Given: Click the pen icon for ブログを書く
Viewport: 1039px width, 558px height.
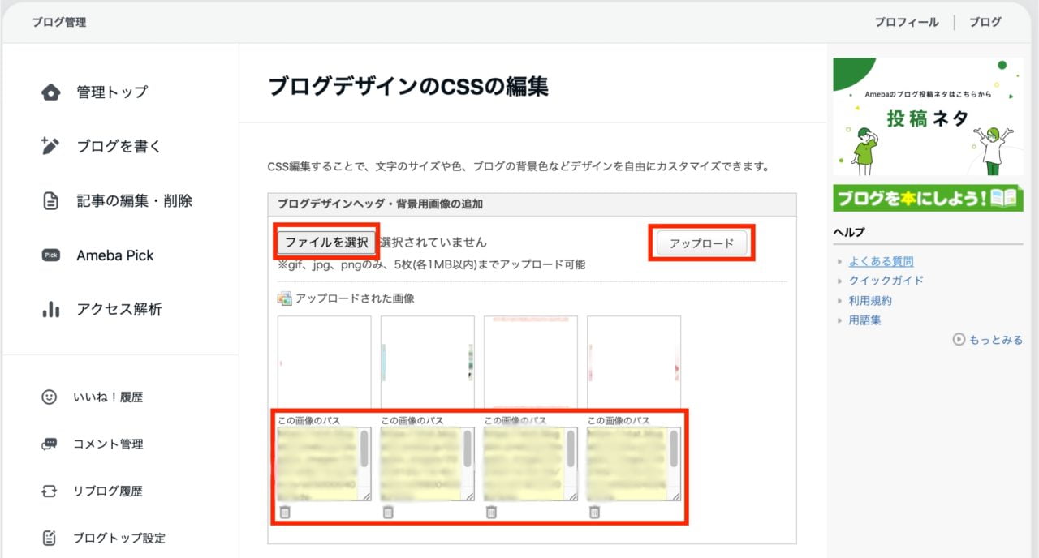Looking at the screenshot, I should 50,146.
